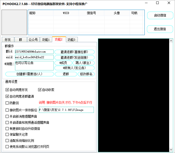Click the 昵称 column header
Screen dimensions: 175x153
tap(41, 13)
